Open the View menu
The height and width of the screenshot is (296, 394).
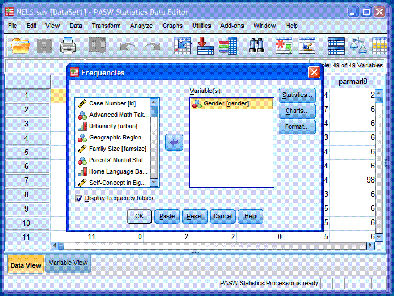[53, 26]
